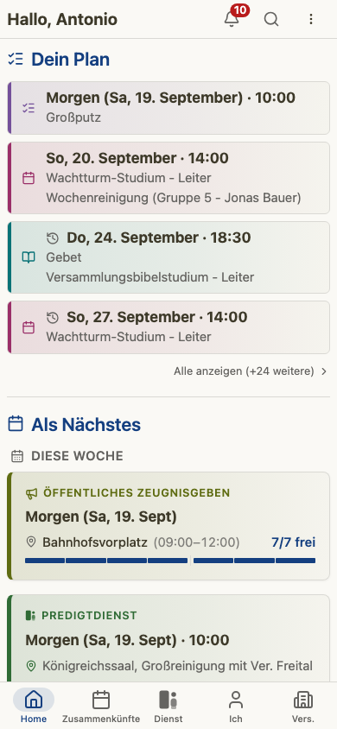The image size is (337, 729).
Task: Click calendar icon on So, 20. September card
Action: tap(29, 178)
